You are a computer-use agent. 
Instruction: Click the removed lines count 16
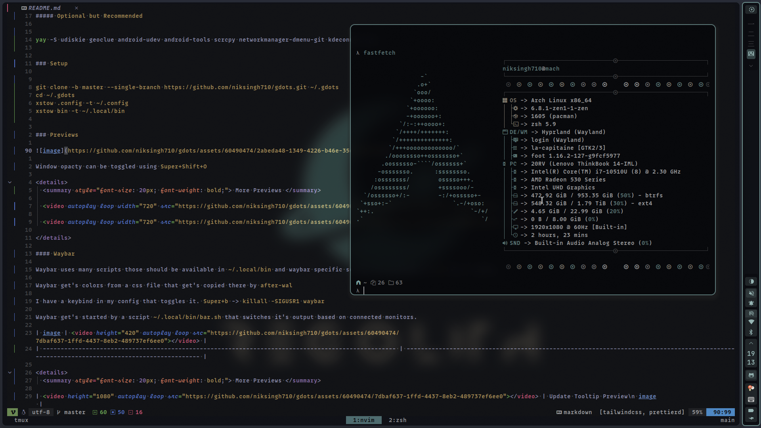[x=135, y=412]
